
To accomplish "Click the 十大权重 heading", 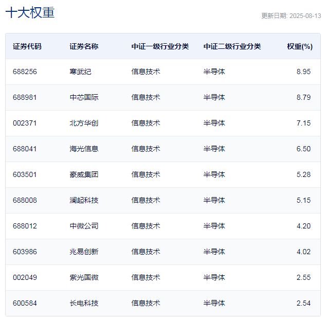I will 30,13.
